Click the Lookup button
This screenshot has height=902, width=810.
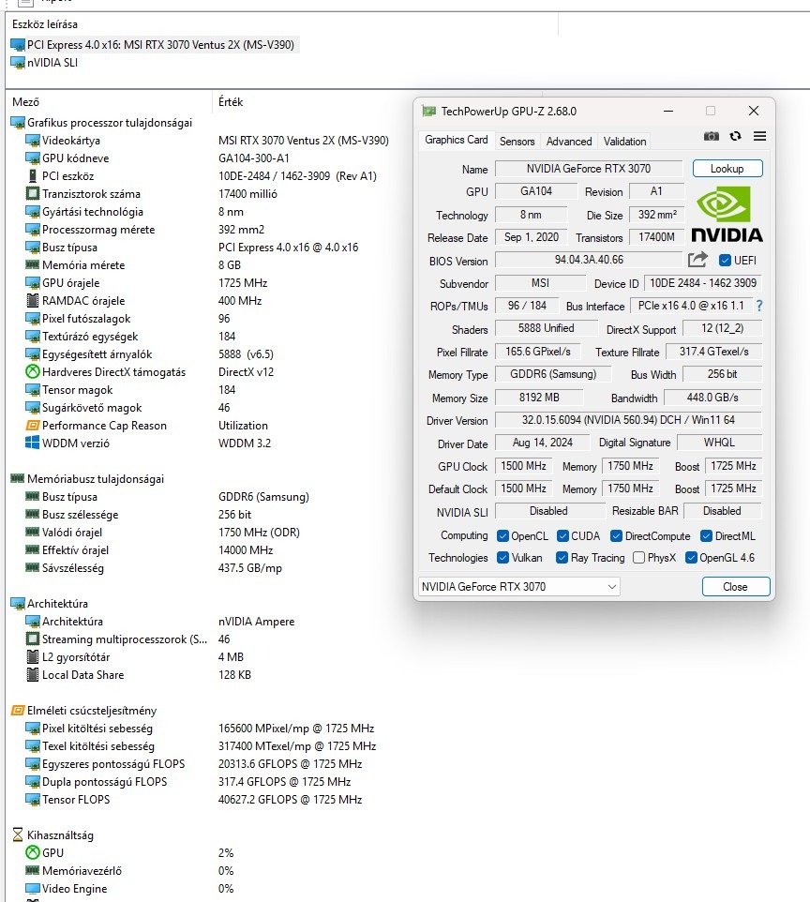pos(727,169)
